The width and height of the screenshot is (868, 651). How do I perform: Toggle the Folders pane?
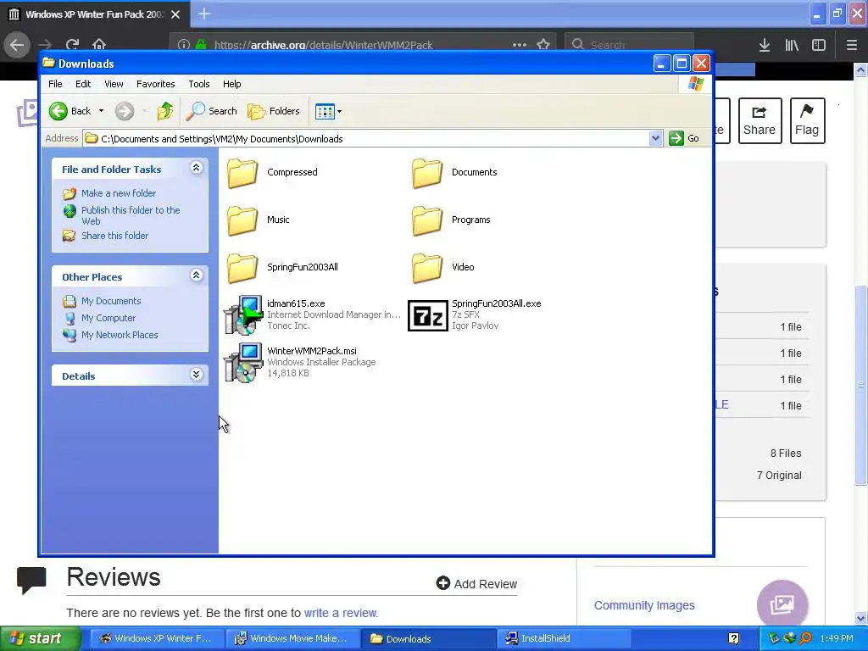(274, 111)
